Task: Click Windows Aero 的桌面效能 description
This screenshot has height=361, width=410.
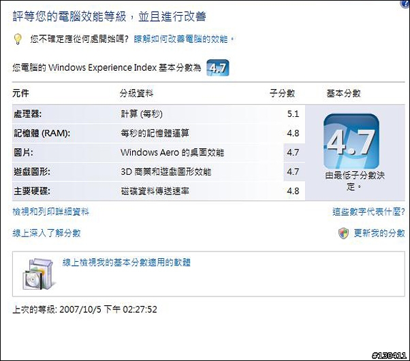Action: tap(172, 152)
